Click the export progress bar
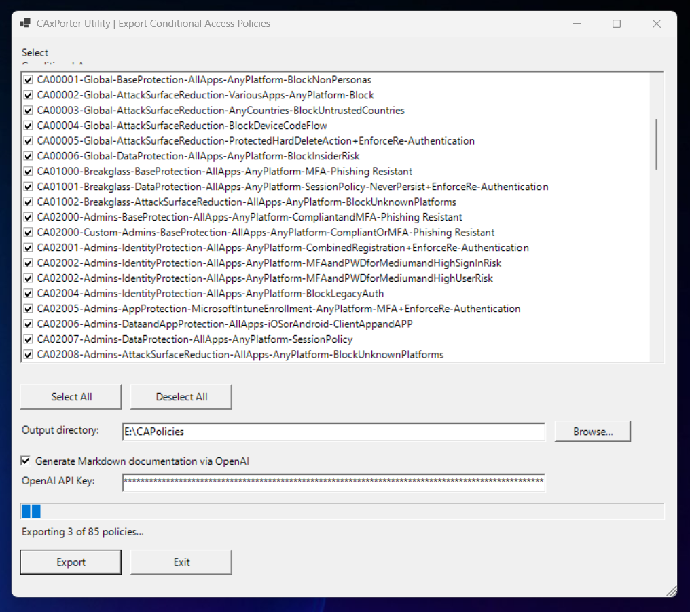Screen dimensions: 690x612 click(342, 512)
